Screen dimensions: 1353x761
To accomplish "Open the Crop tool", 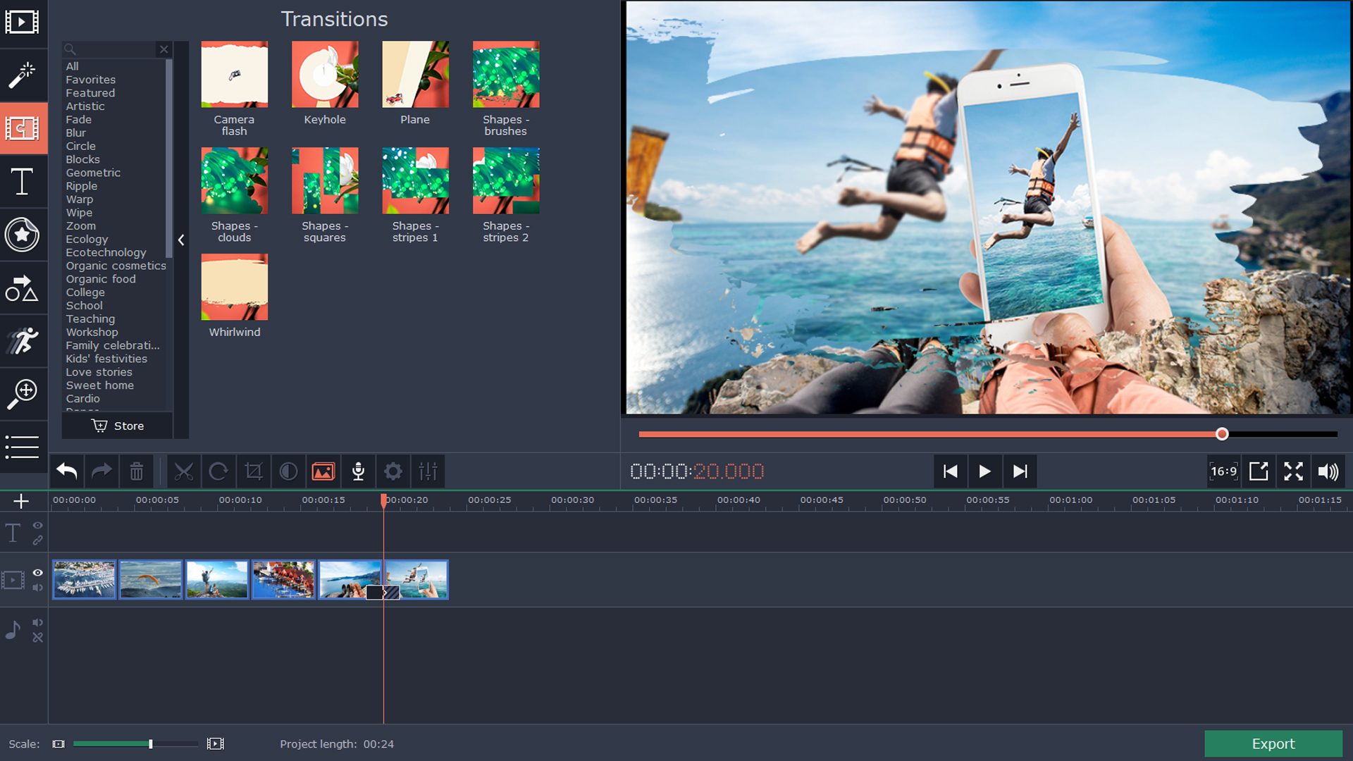I will pyautogui.click(x=253, y=471).
